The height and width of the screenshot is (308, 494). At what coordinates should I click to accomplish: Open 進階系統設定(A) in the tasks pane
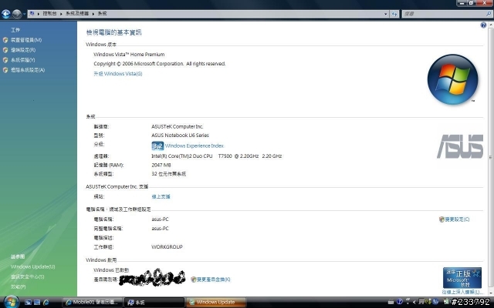[x=28, y=70]
